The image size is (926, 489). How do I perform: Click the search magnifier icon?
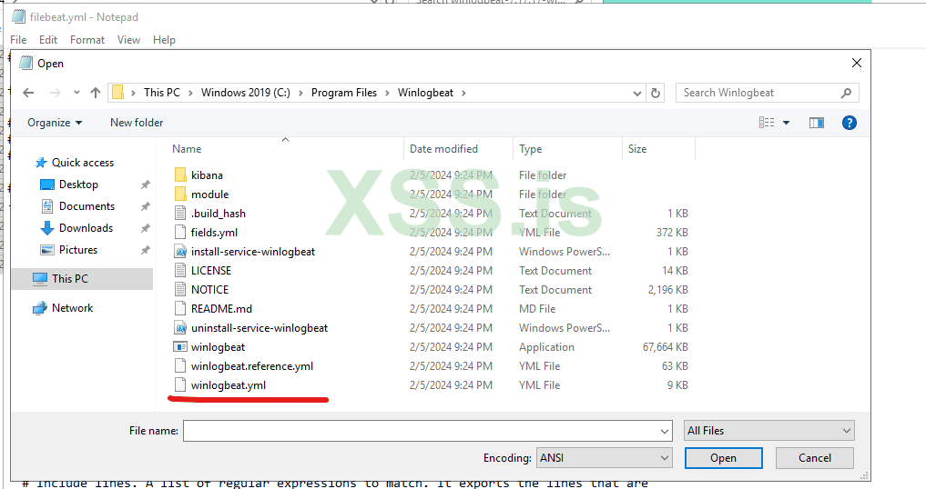(x=846, y=93)
